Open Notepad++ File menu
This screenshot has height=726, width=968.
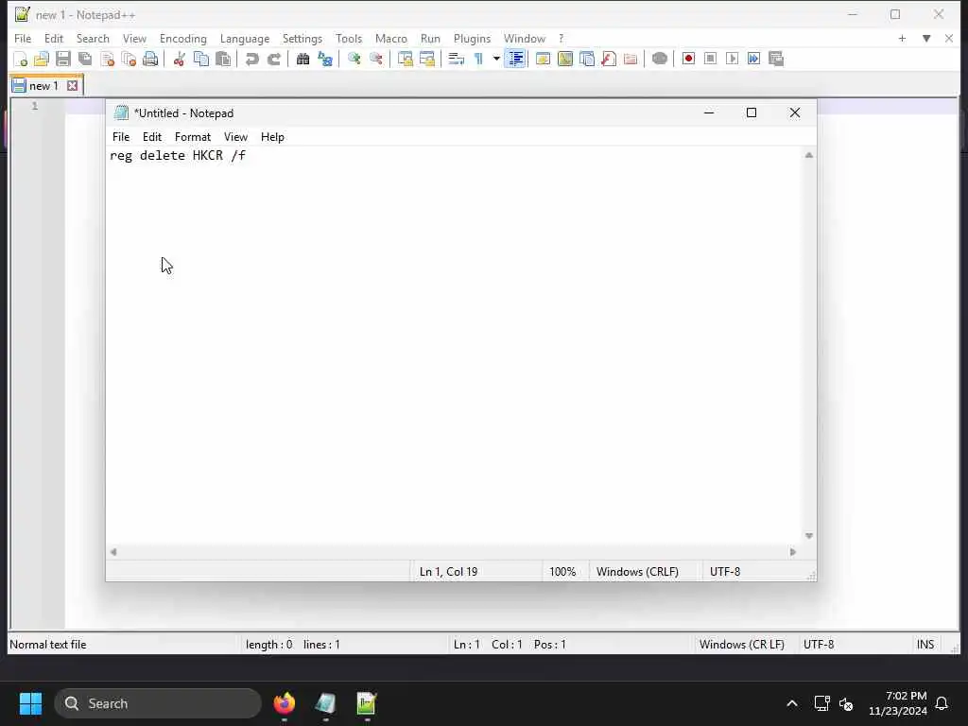(x=23, y=38)
